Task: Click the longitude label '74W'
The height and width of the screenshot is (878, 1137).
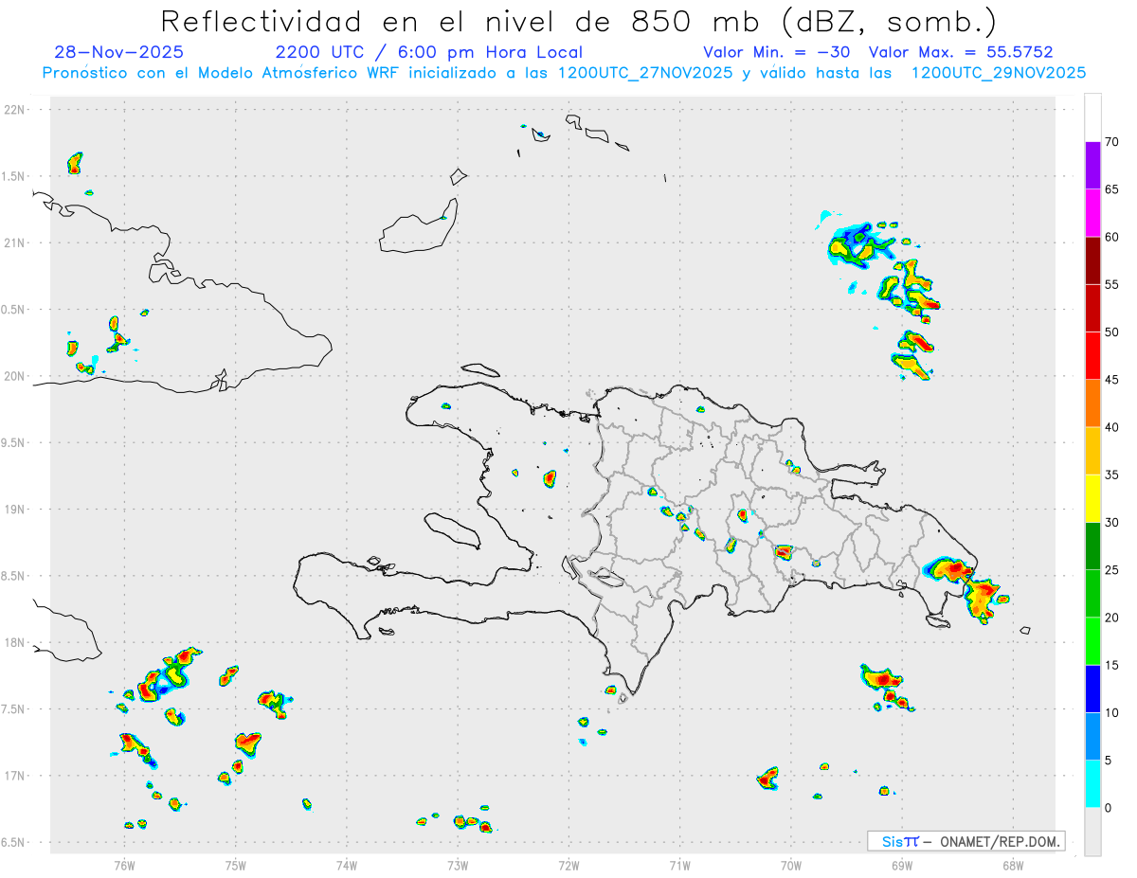Action: coord(347,865)
